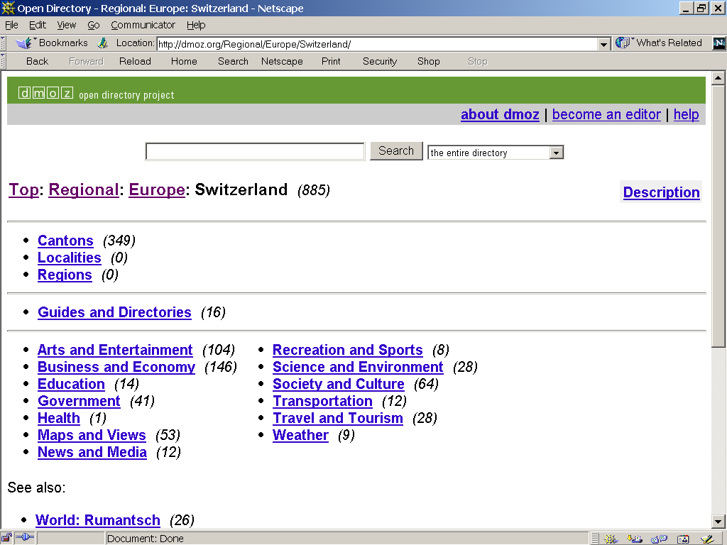Click the vertical scrollbar up arrow

click(718, 78)
